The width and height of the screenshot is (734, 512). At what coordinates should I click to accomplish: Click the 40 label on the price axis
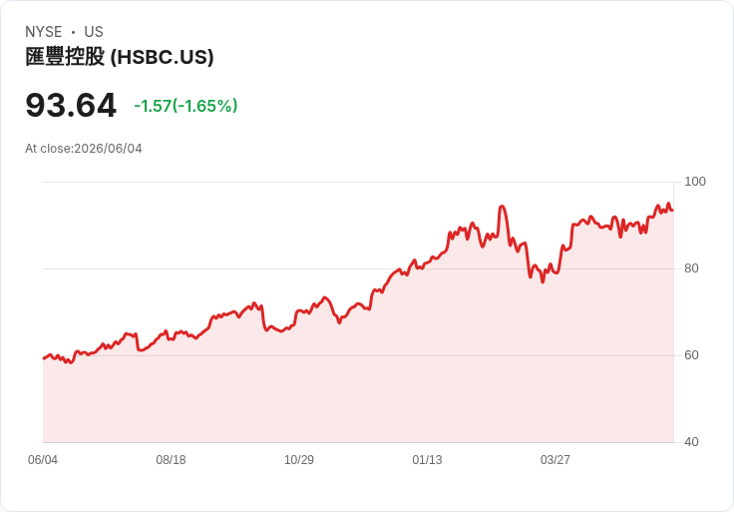coord(691,442)
